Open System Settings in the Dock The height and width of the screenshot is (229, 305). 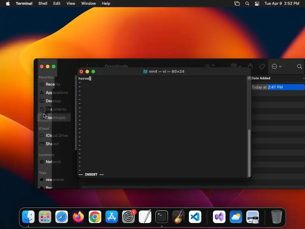[x=128, y=217]
